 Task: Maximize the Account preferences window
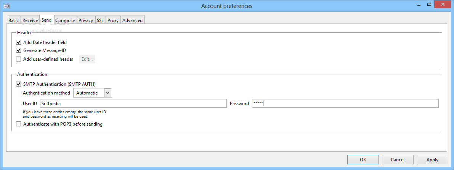click(429, 4)
